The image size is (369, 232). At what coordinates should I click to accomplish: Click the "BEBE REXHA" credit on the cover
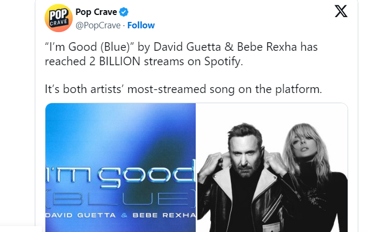pos(163,215)
